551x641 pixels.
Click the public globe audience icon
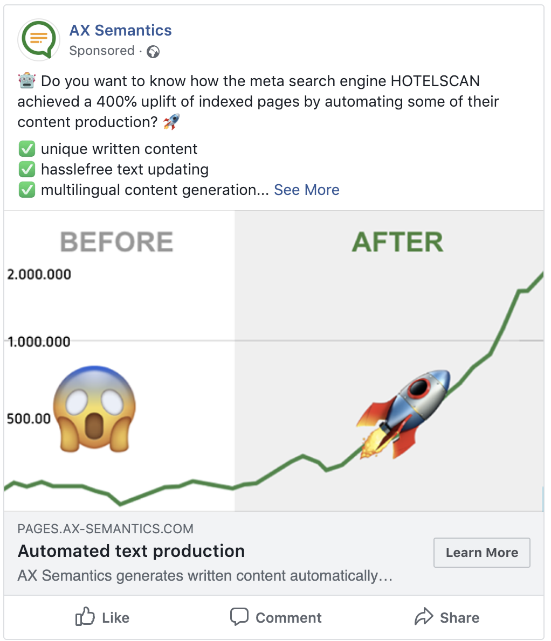(153, 52)
